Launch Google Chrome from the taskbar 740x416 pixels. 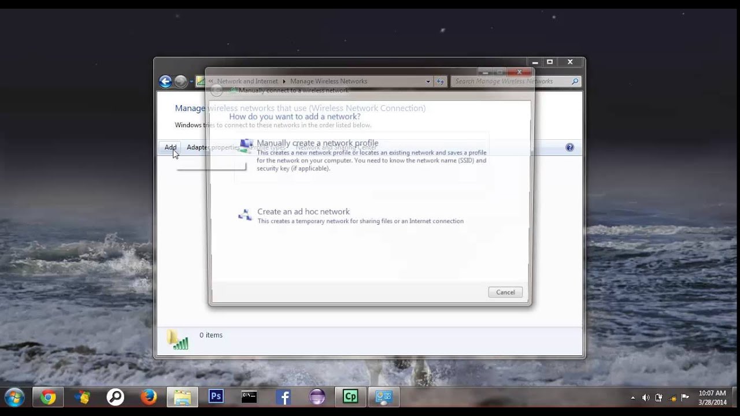coord(48,397)
